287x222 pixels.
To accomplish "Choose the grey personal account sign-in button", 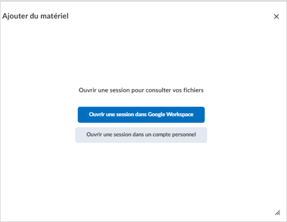I will [141, 135].
